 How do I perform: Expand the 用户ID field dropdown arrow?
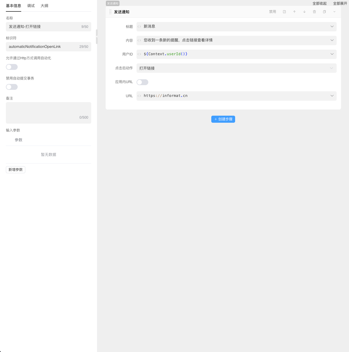(332, 54)
